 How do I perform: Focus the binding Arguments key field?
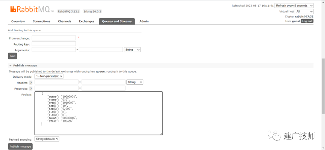pos(54,50)
